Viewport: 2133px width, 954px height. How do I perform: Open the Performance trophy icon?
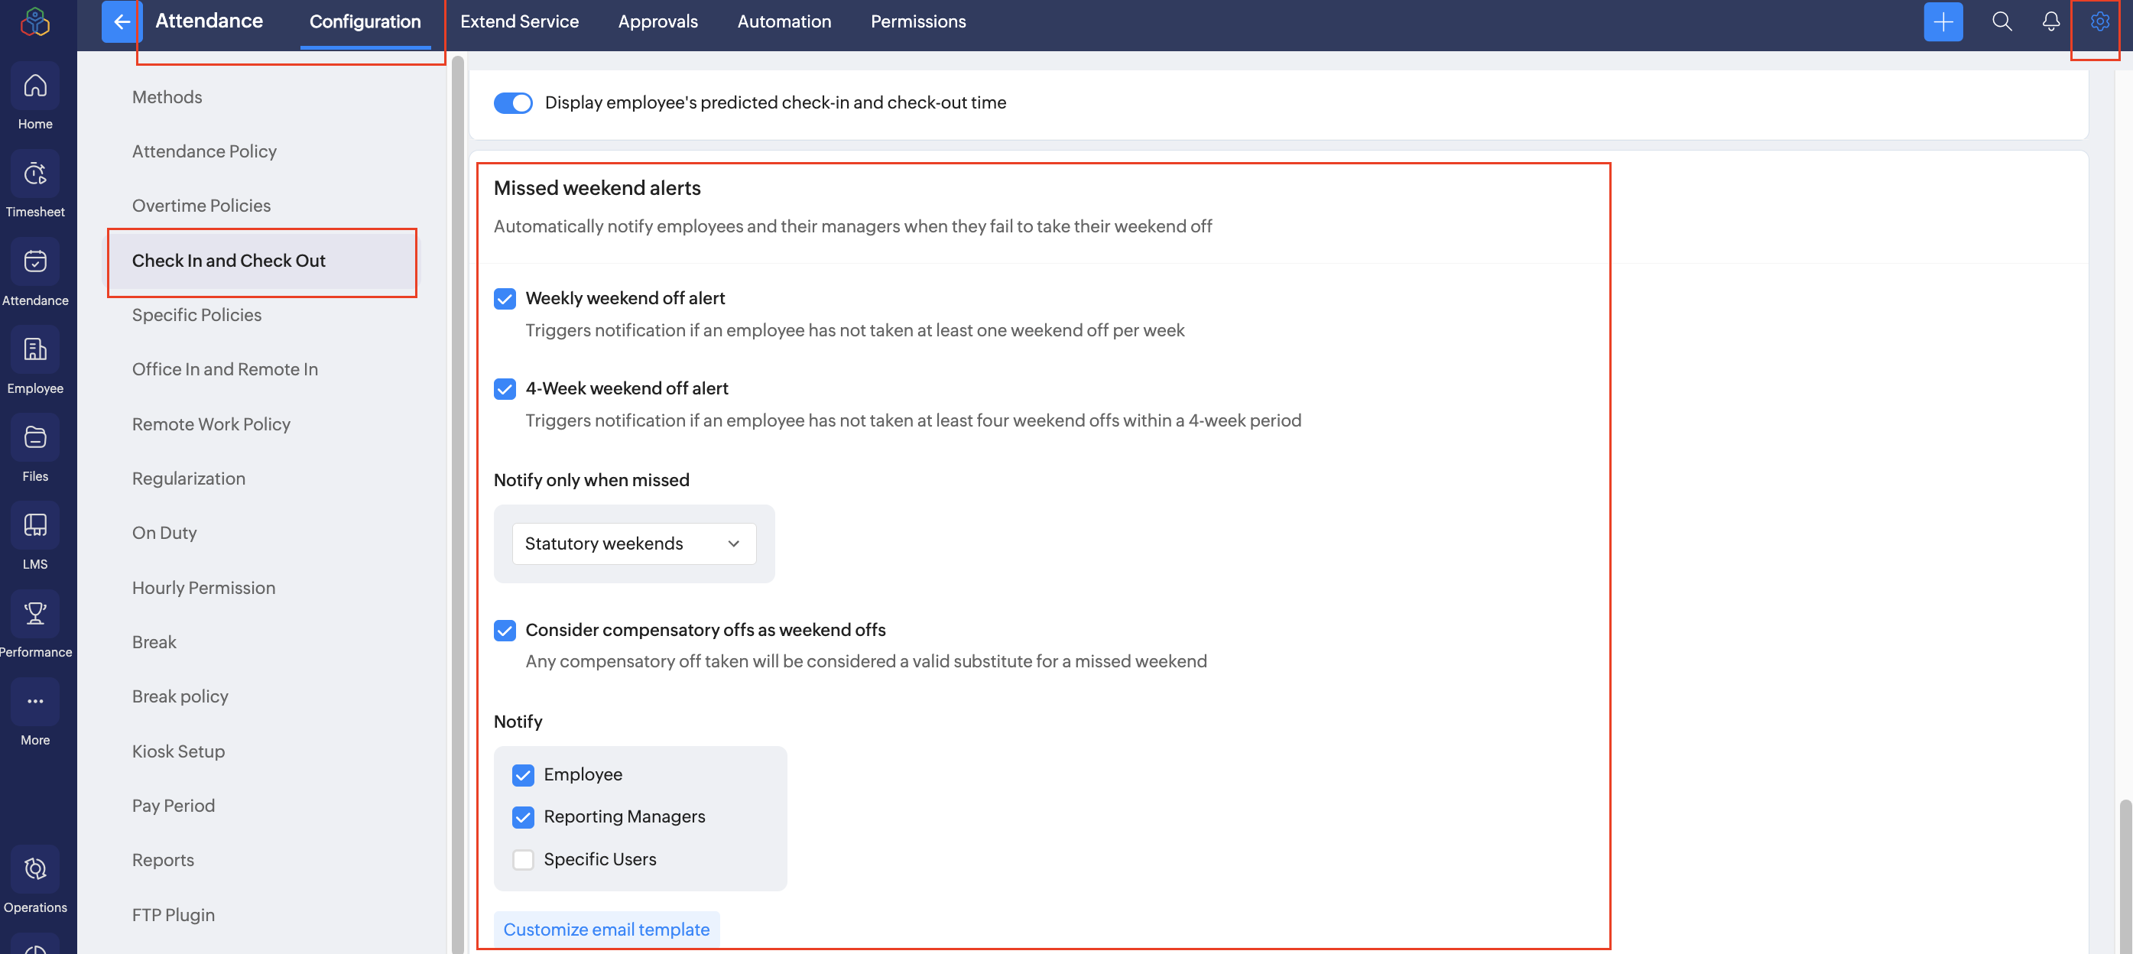(x=34, y=614)
